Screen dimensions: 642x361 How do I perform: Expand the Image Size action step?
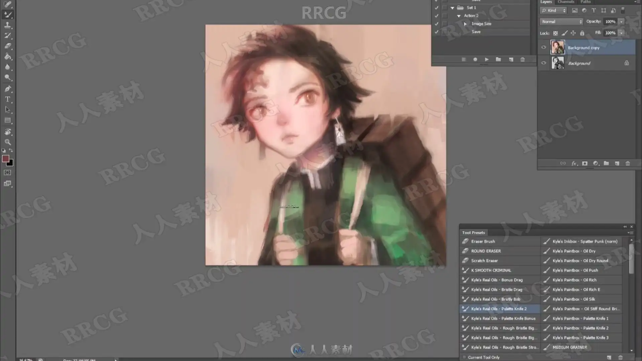tap(465, 24)
